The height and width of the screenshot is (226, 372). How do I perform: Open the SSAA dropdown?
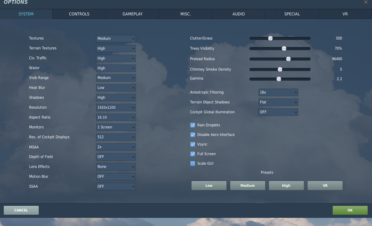(116, 186)
